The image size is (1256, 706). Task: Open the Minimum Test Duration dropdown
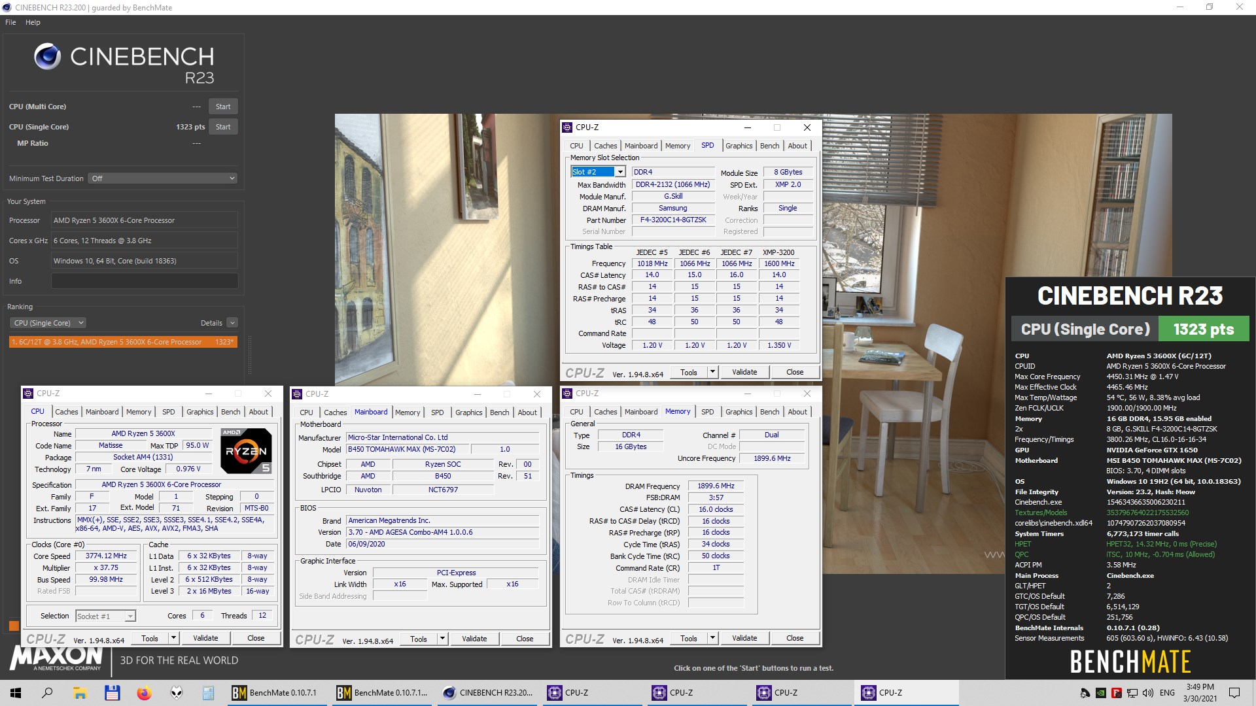[x=162, y=178]
